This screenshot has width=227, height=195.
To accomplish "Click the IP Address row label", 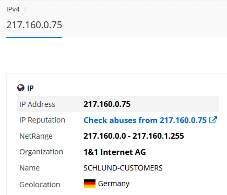I will coord(37,104).
